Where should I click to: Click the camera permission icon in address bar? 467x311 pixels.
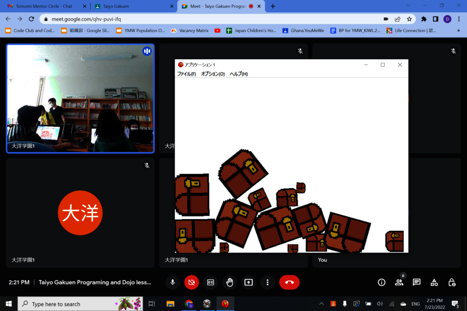click(x=386, y=19)
